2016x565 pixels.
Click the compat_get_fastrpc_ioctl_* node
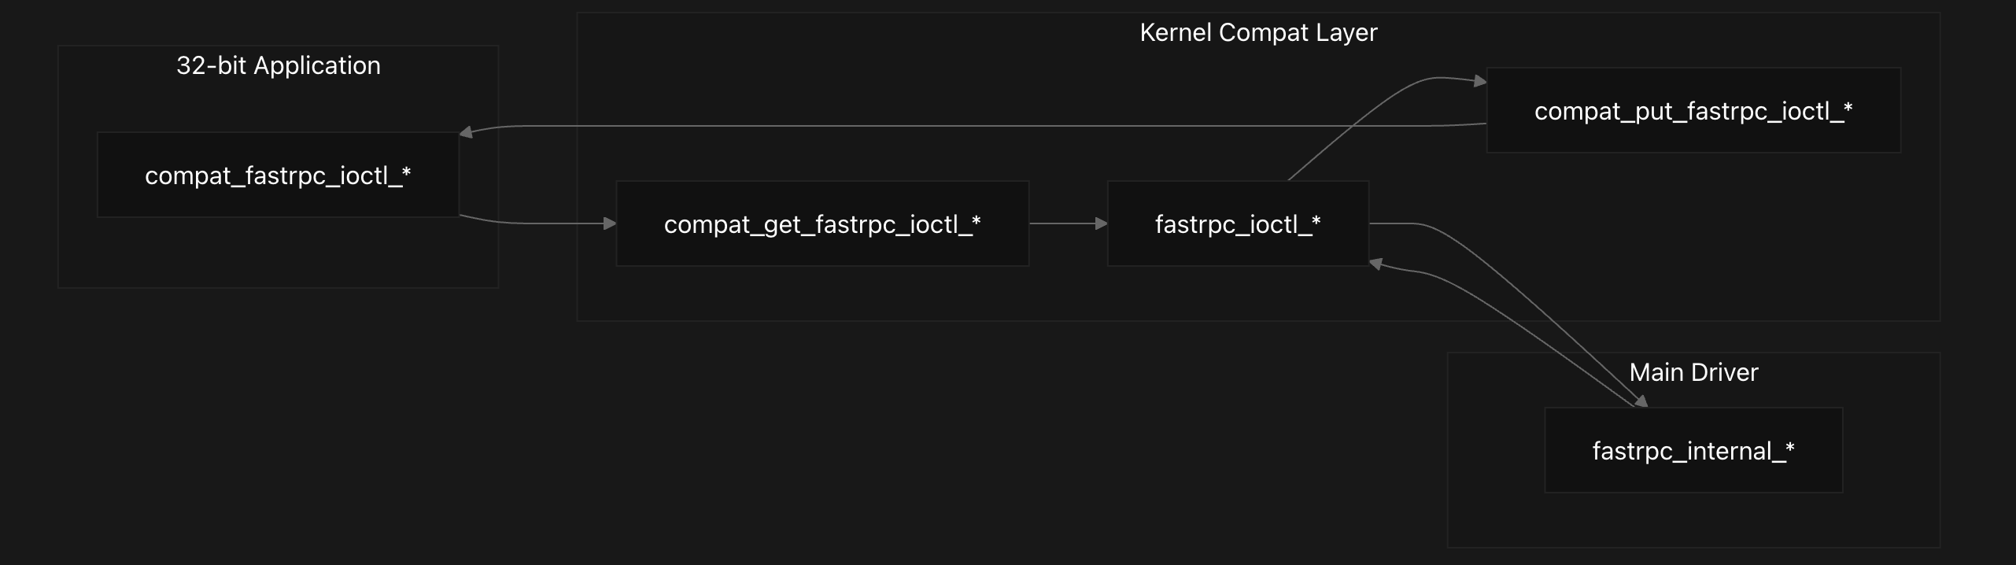pos(822,223)
